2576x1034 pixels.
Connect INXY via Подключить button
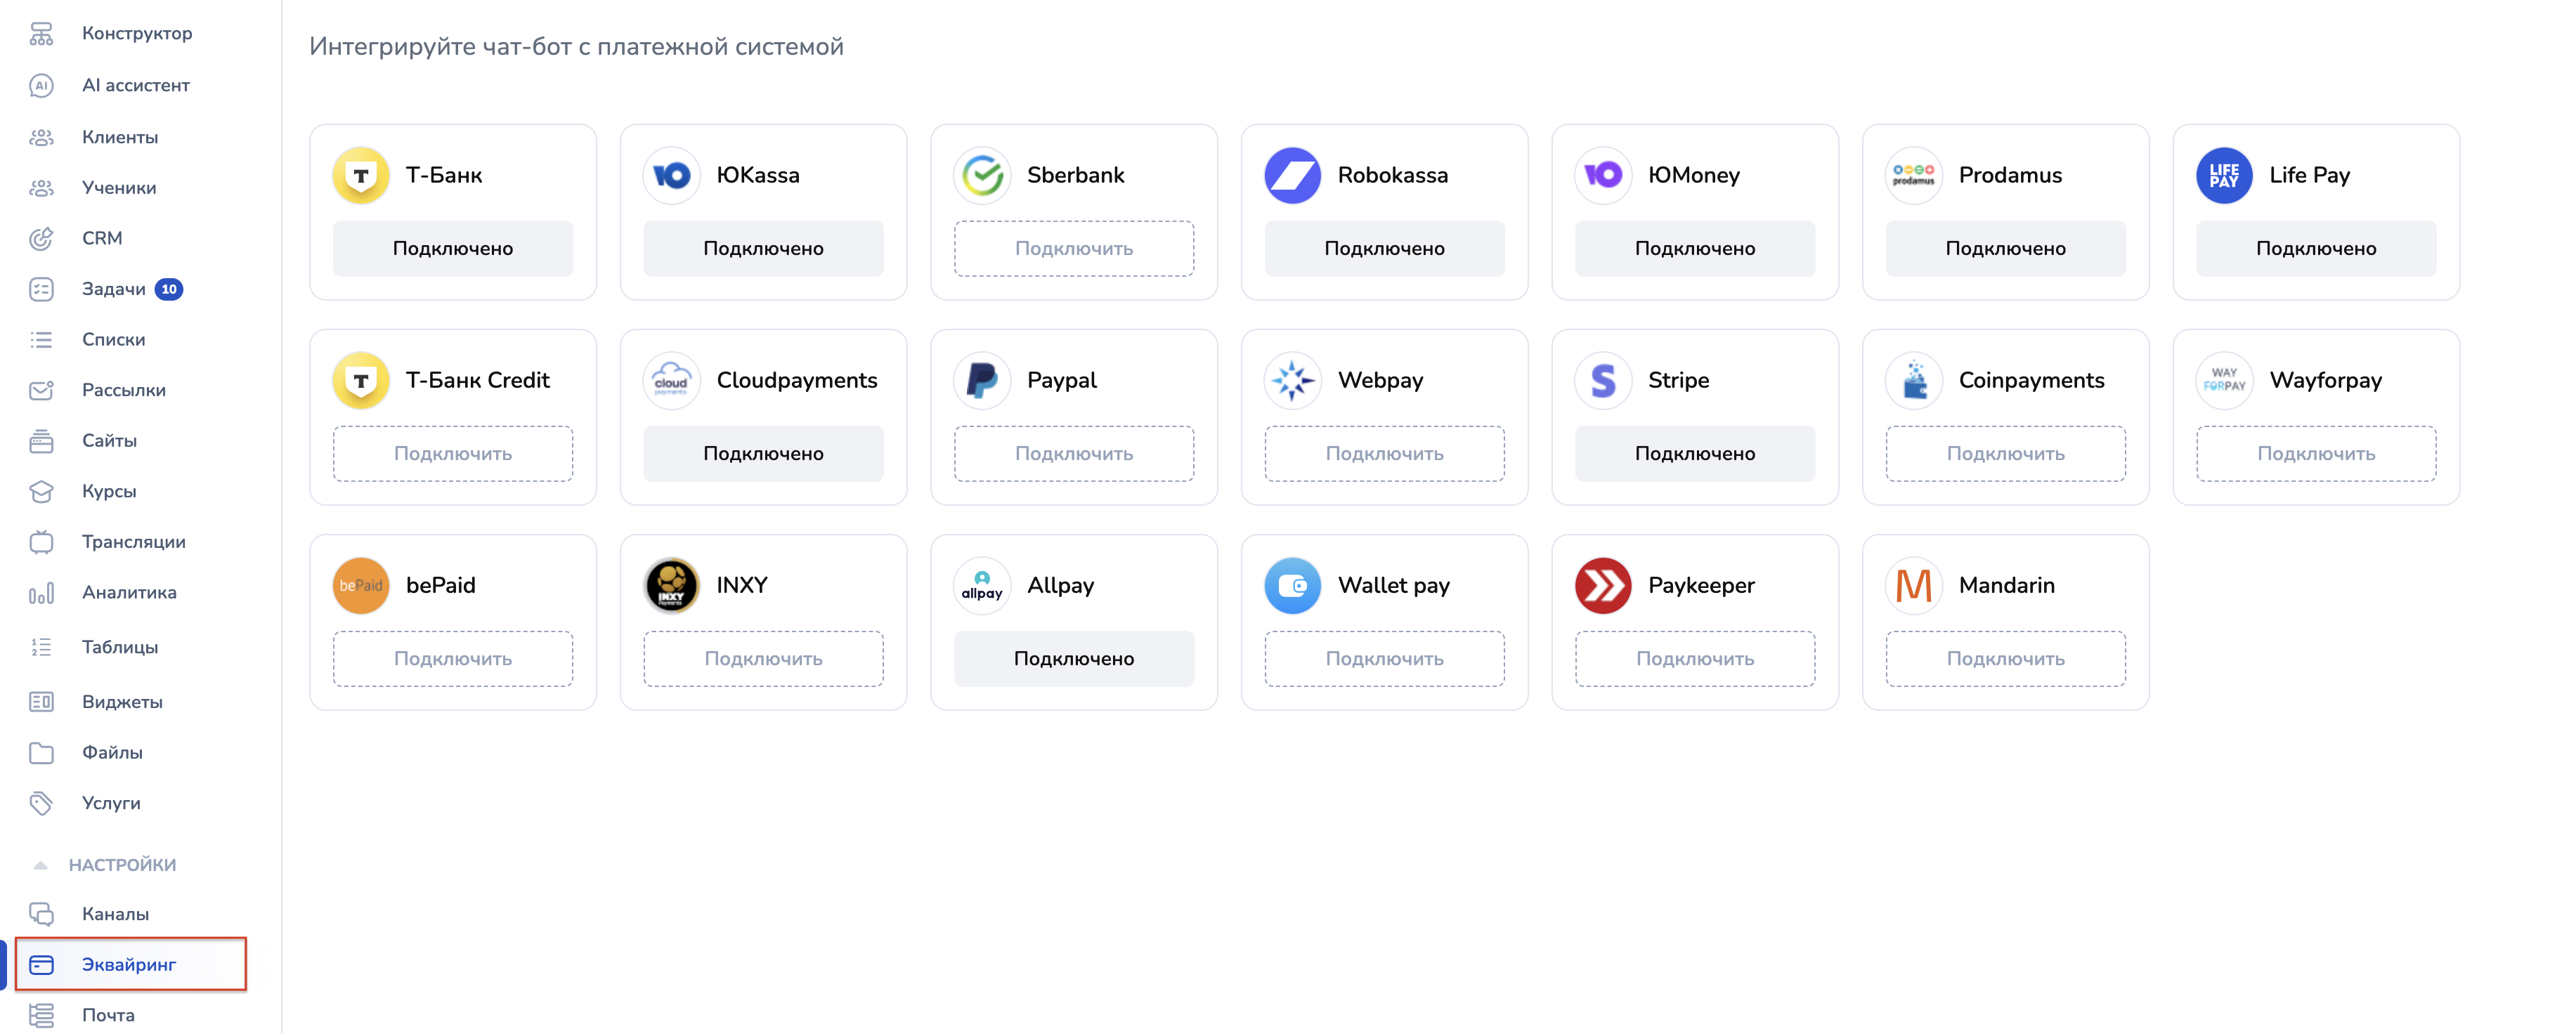[763, 659]
